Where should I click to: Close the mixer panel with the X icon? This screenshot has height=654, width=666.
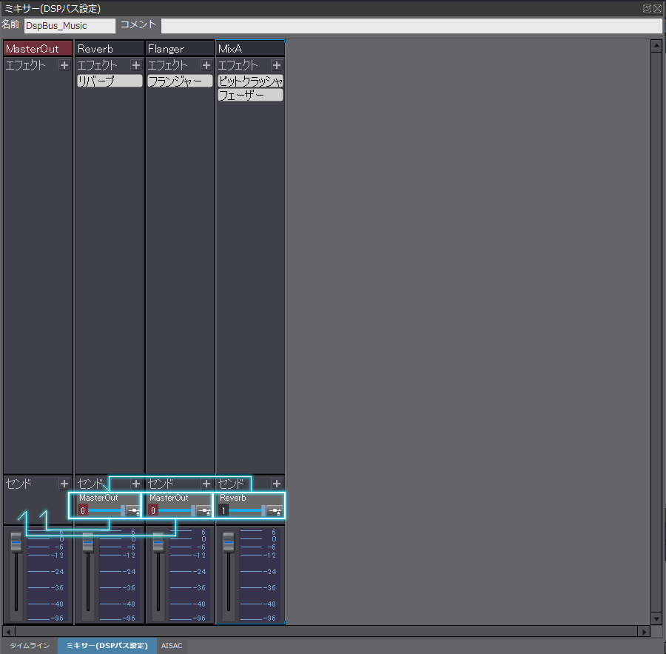click(658, 8)
